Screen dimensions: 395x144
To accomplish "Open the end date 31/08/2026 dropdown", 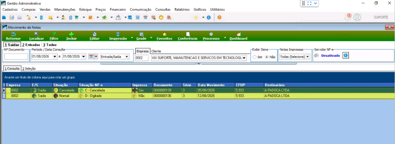I will 84,57.
